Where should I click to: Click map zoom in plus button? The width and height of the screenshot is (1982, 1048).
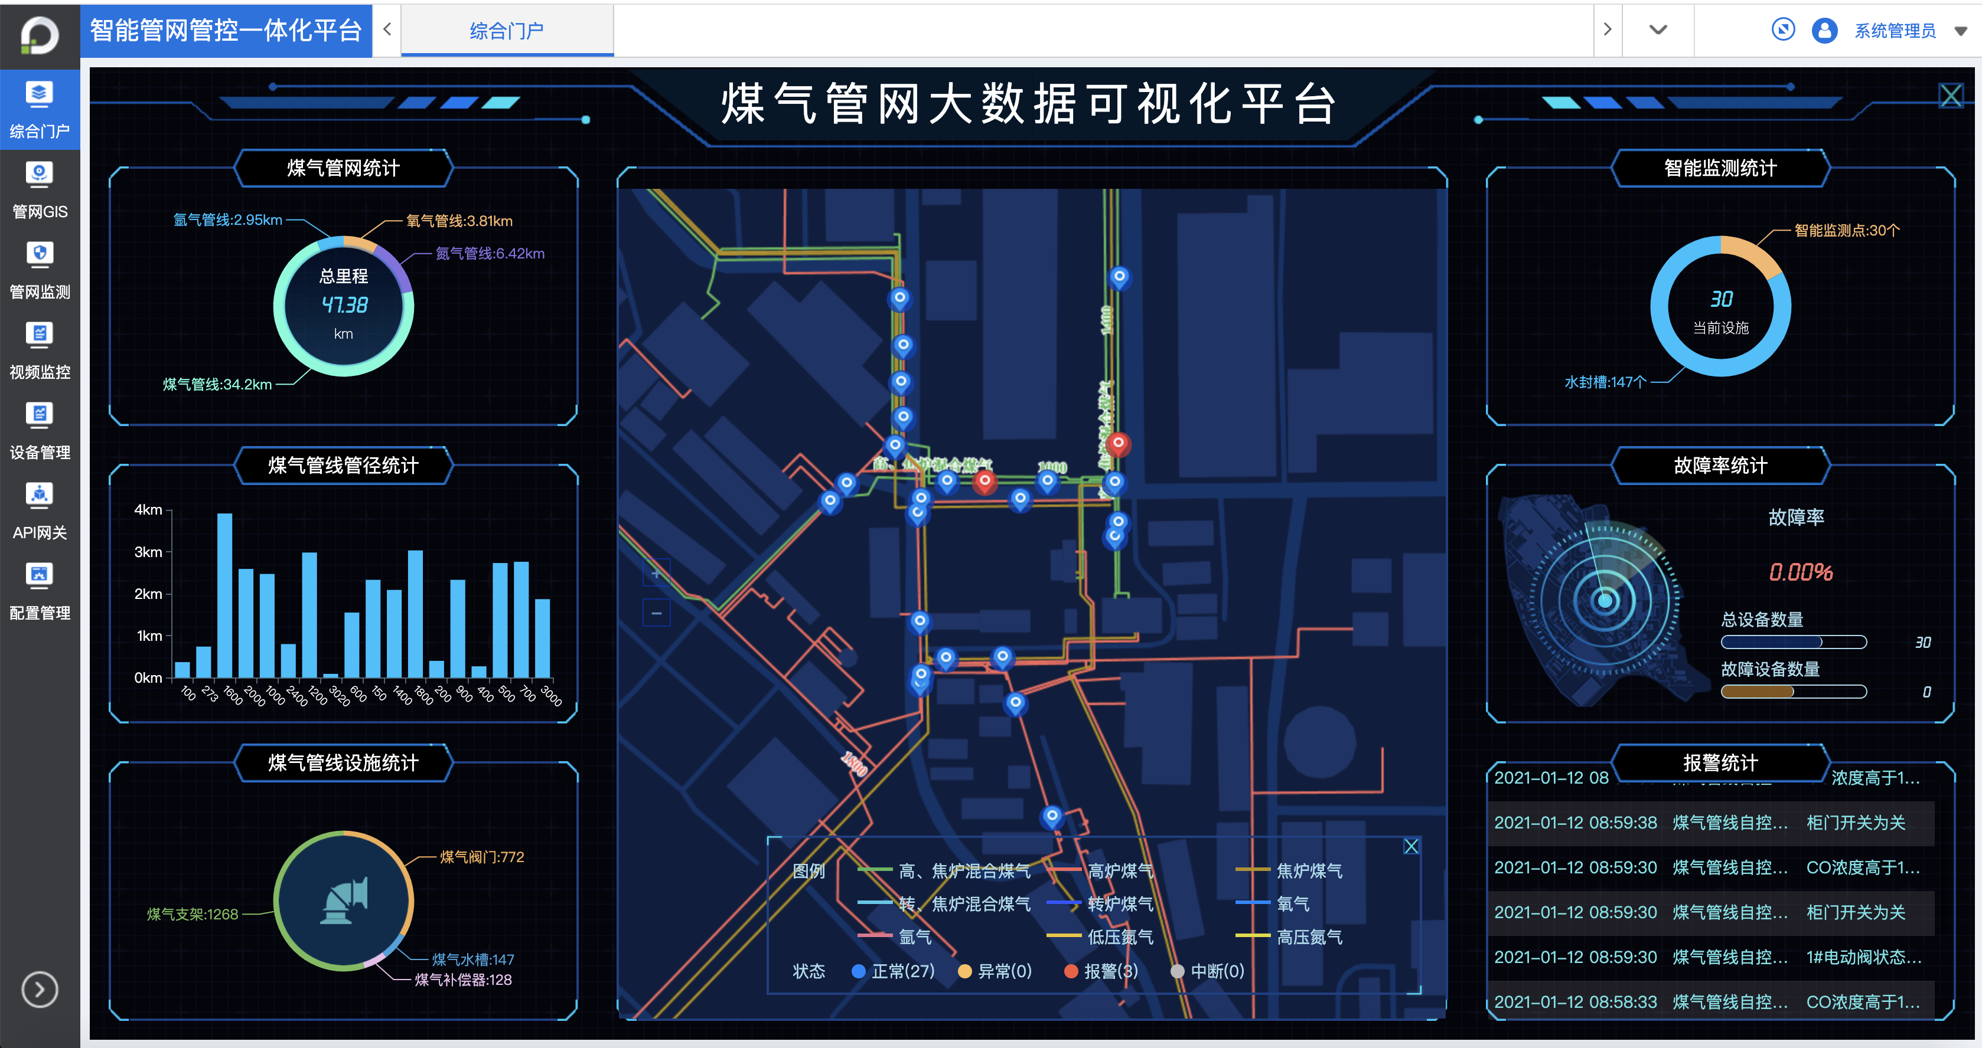tap(656, 573)
